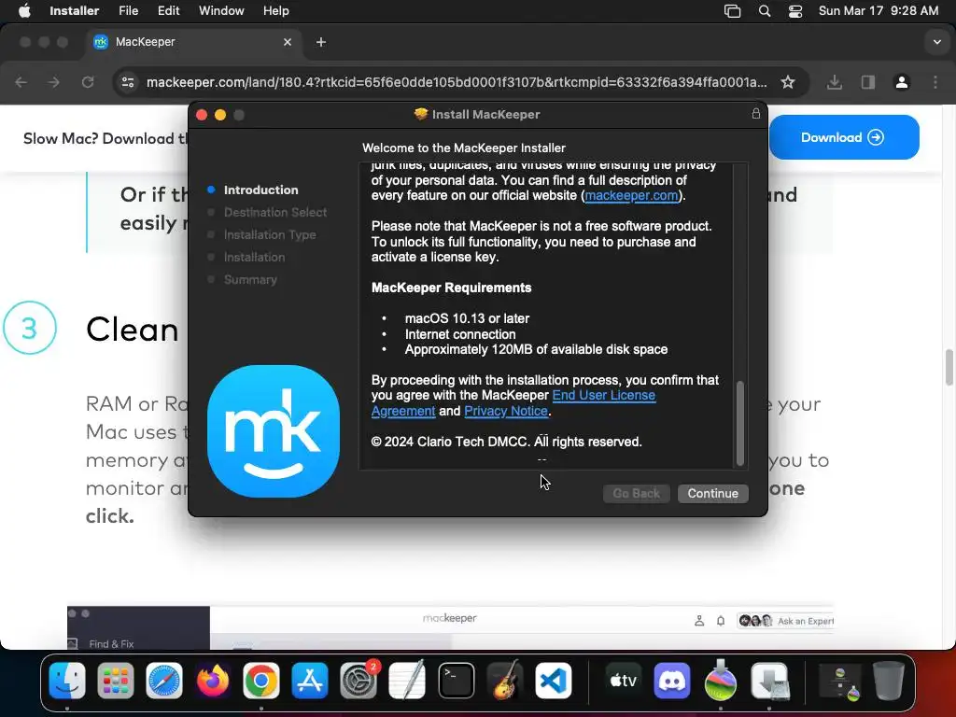Click the blue Download button on webpage

pyautogui.click(x=844, y=137)
